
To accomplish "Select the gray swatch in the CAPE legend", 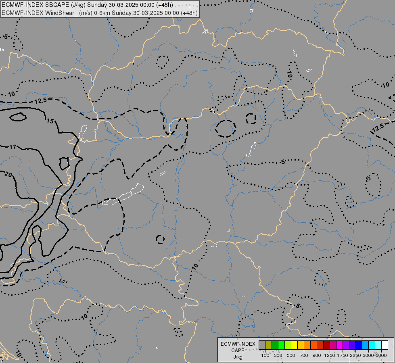I will (x=262, y=345).
